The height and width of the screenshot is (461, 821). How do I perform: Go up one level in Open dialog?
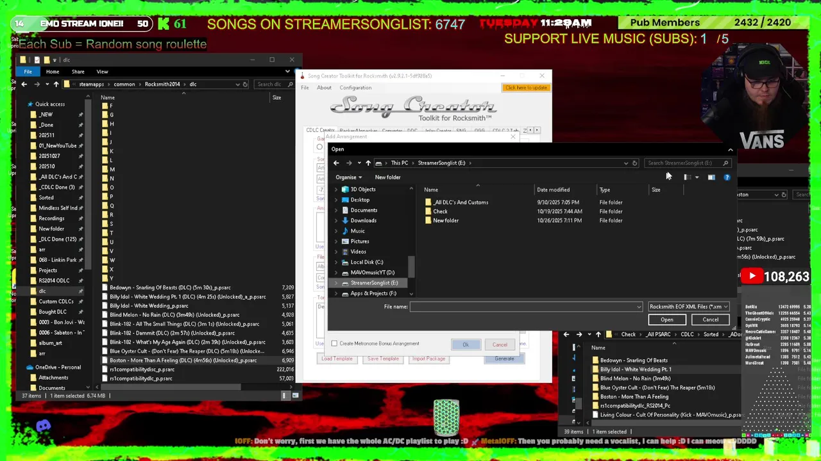point(368,163)
